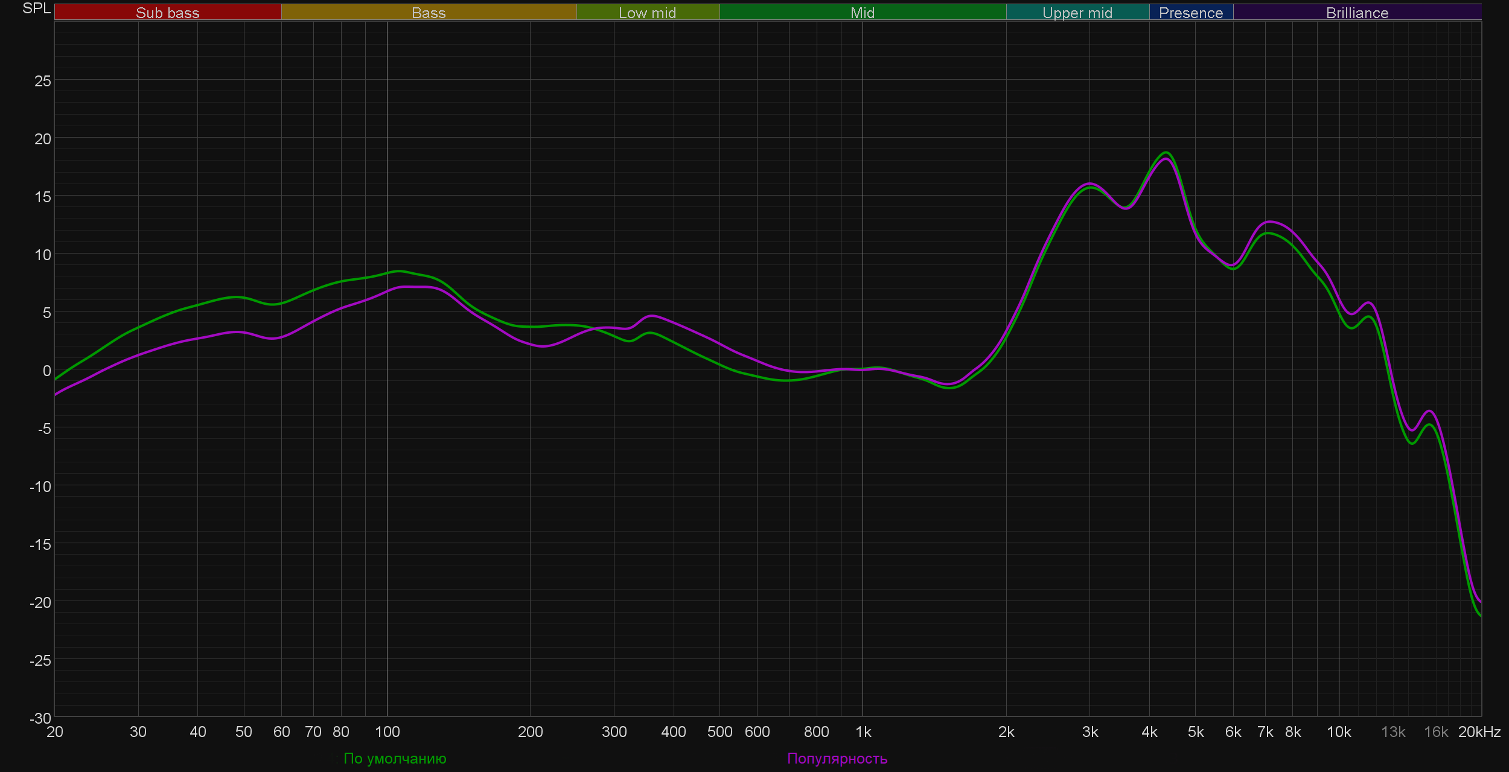Toggle the green По умолчанию legend entry
Screen dimensions: 1509x772
tap(395, 758)
